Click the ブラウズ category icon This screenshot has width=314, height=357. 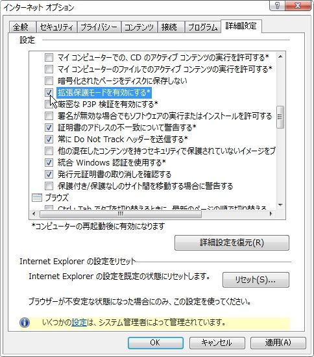click(37, 197)
